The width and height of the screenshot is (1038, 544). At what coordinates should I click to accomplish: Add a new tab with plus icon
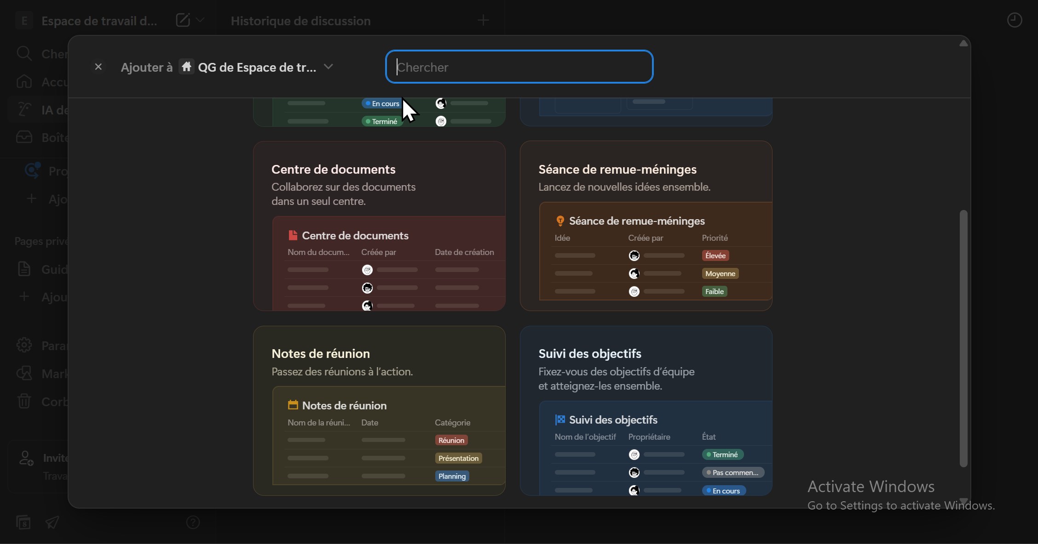(x=483, y=20)
